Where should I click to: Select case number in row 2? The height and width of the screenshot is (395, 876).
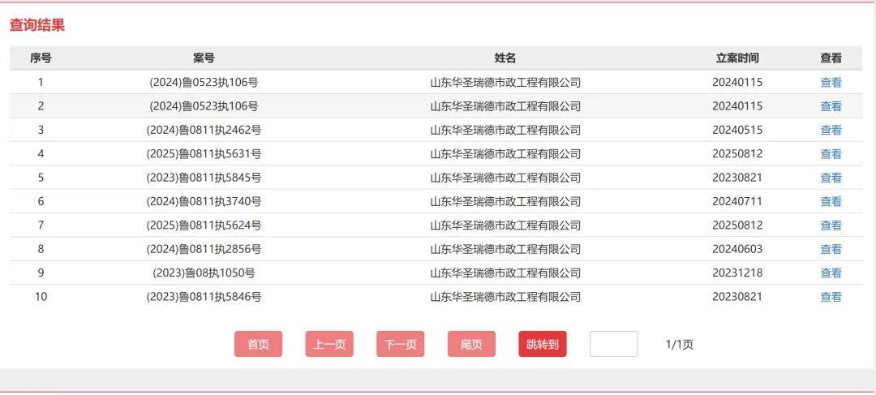point(204,106)
